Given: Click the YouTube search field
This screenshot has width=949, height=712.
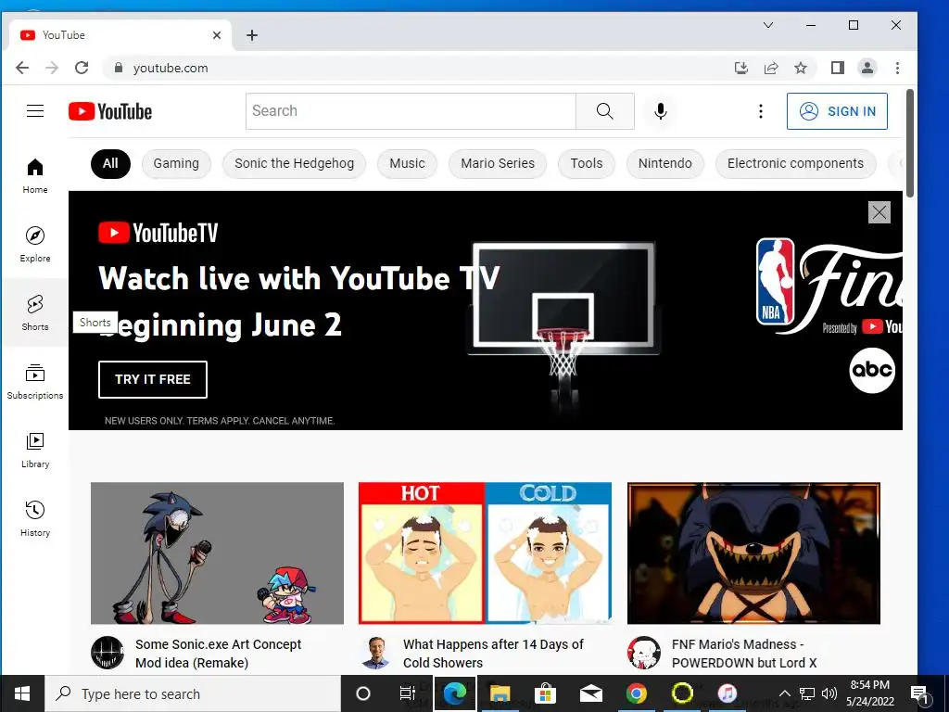Looking at the screenshot, I should pos(411,111).
